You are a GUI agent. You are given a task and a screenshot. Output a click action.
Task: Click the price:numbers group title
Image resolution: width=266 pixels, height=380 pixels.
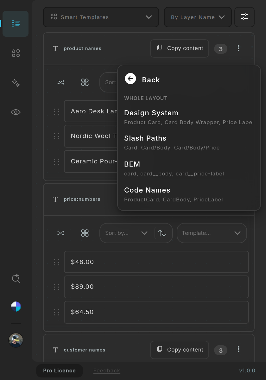tap(82, 199)
